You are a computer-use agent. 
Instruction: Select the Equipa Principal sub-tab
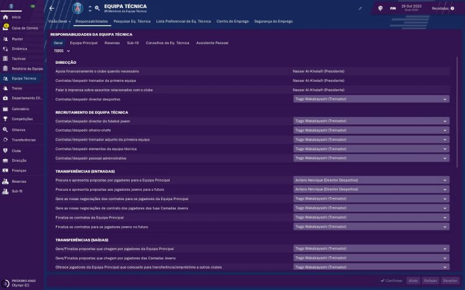84,43
